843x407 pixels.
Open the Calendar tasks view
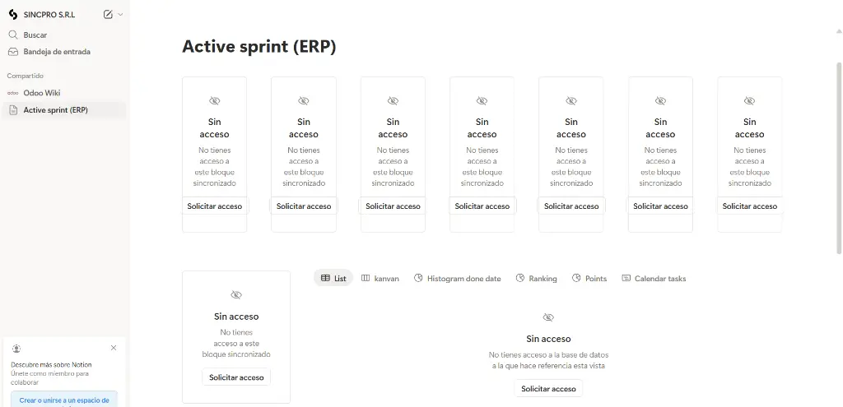pos(654,278)
